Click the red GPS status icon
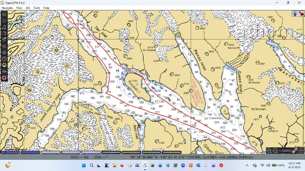Screen dimensions: 305x171 click(x=301, y=14)
